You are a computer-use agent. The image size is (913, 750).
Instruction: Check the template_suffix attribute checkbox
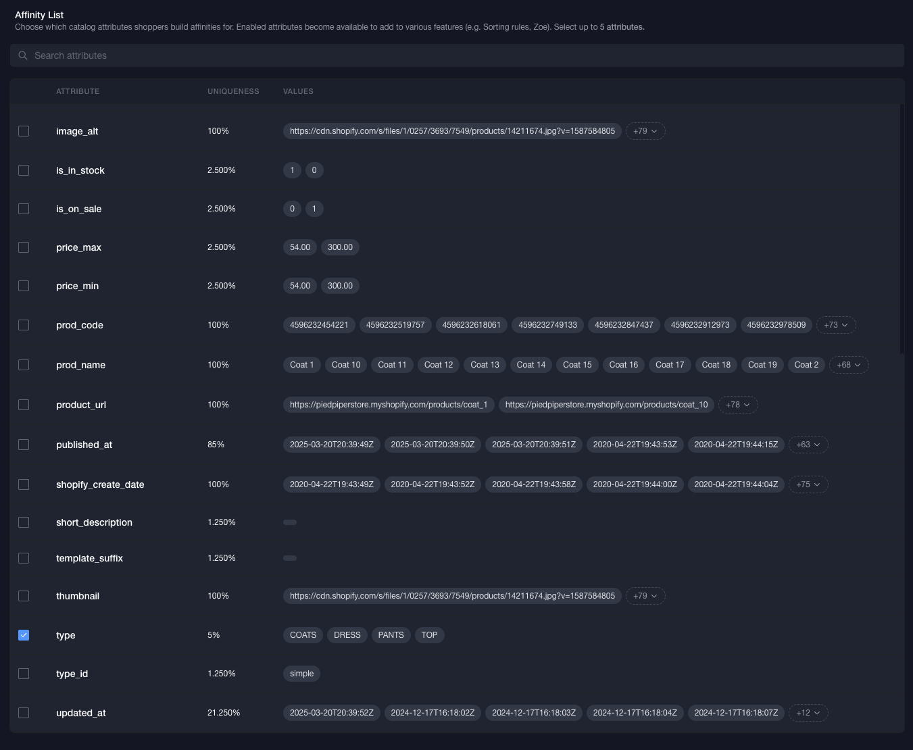(x=24, y=558)
